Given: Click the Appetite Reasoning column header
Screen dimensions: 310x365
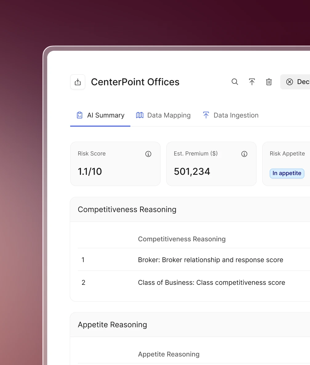Looking at the screenshot, I should (169, 354).
